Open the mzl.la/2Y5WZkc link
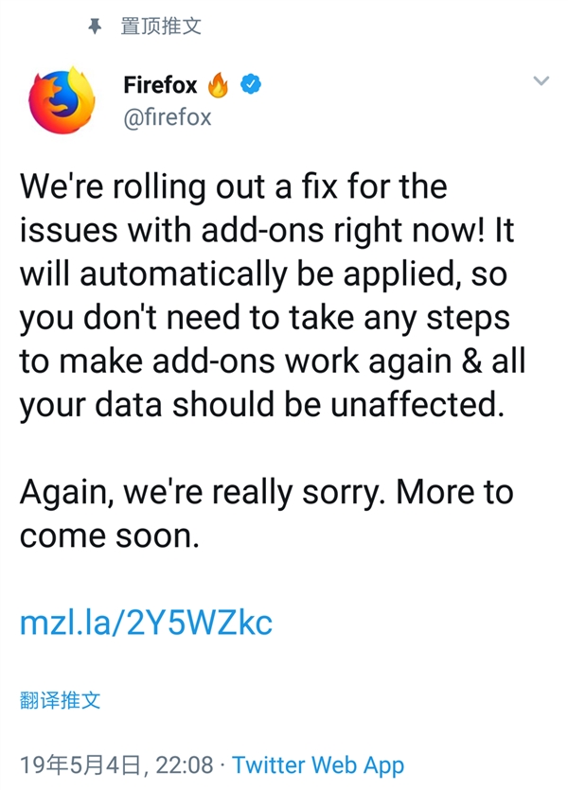Screen dimensions: 568x790 pyautogui.click(x=146, y=623)
